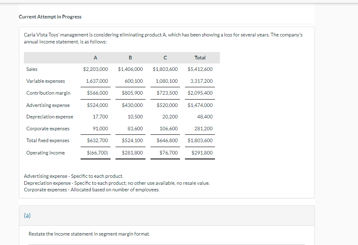Click the Carla Vista Toys problem description

click(163, 38)
